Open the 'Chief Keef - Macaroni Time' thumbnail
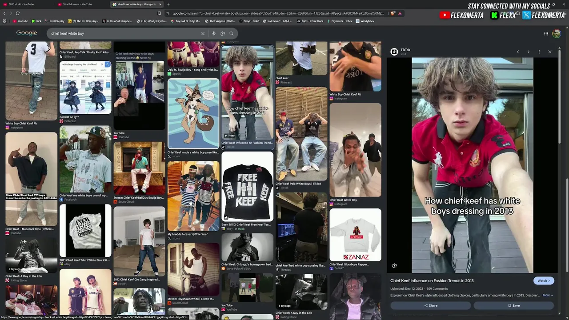The height and width of the screenshot is (320, 569). 31,179
